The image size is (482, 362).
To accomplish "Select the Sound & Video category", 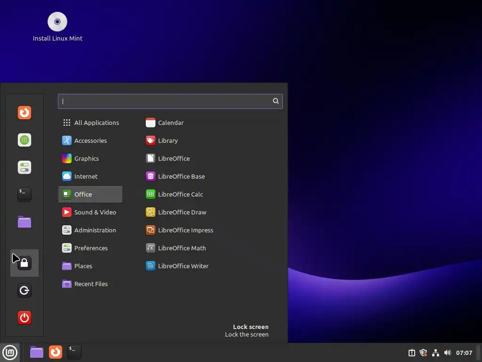I will [90, 212].
